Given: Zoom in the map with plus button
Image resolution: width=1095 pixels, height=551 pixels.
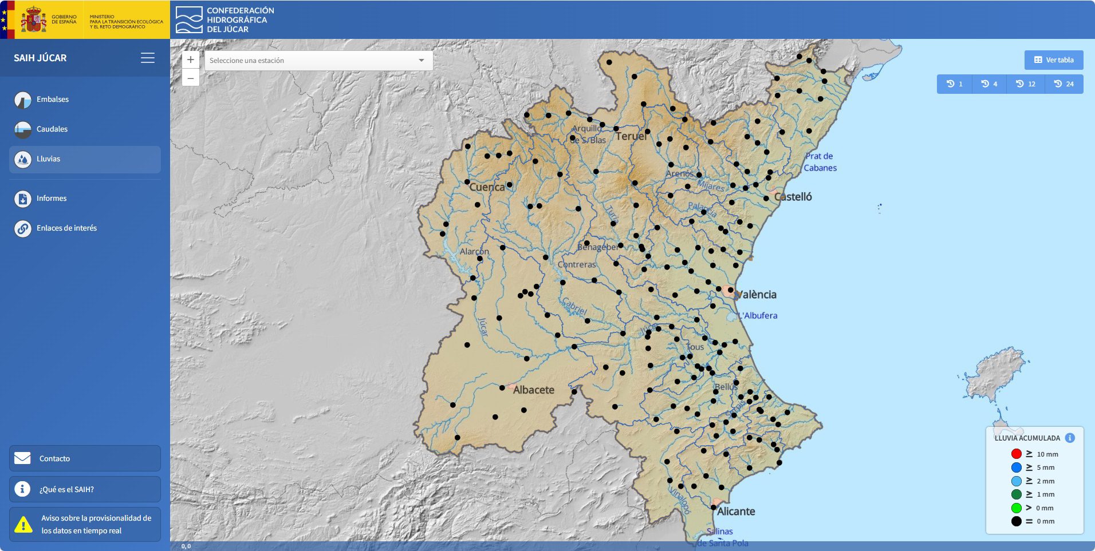Looking at the screenshot, I should coord(191,60).
